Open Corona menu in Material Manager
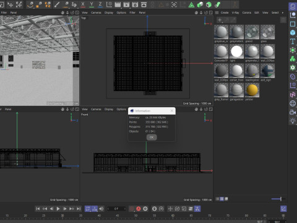 click(x=247, y=12)
